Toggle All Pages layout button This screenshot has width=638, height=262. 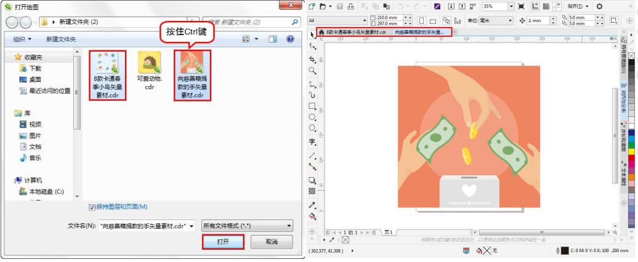446,20
